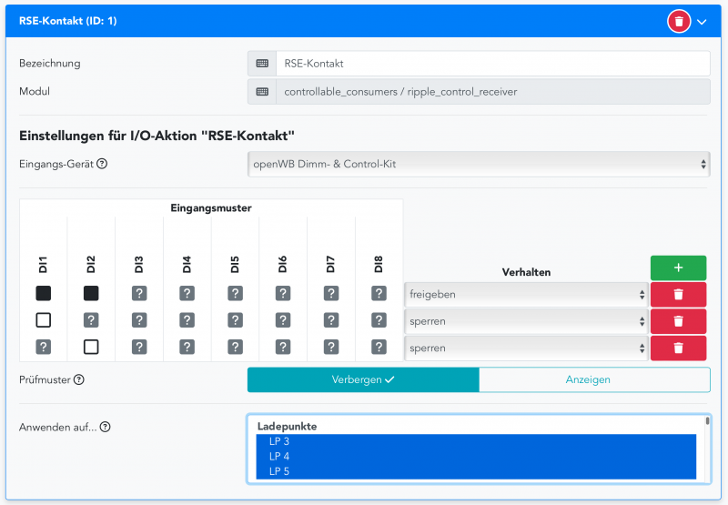Image resolution: width=728 pixels, height=505 pixels.
Task: Delete the third pattern row
Action: click(x=678, y=347)
